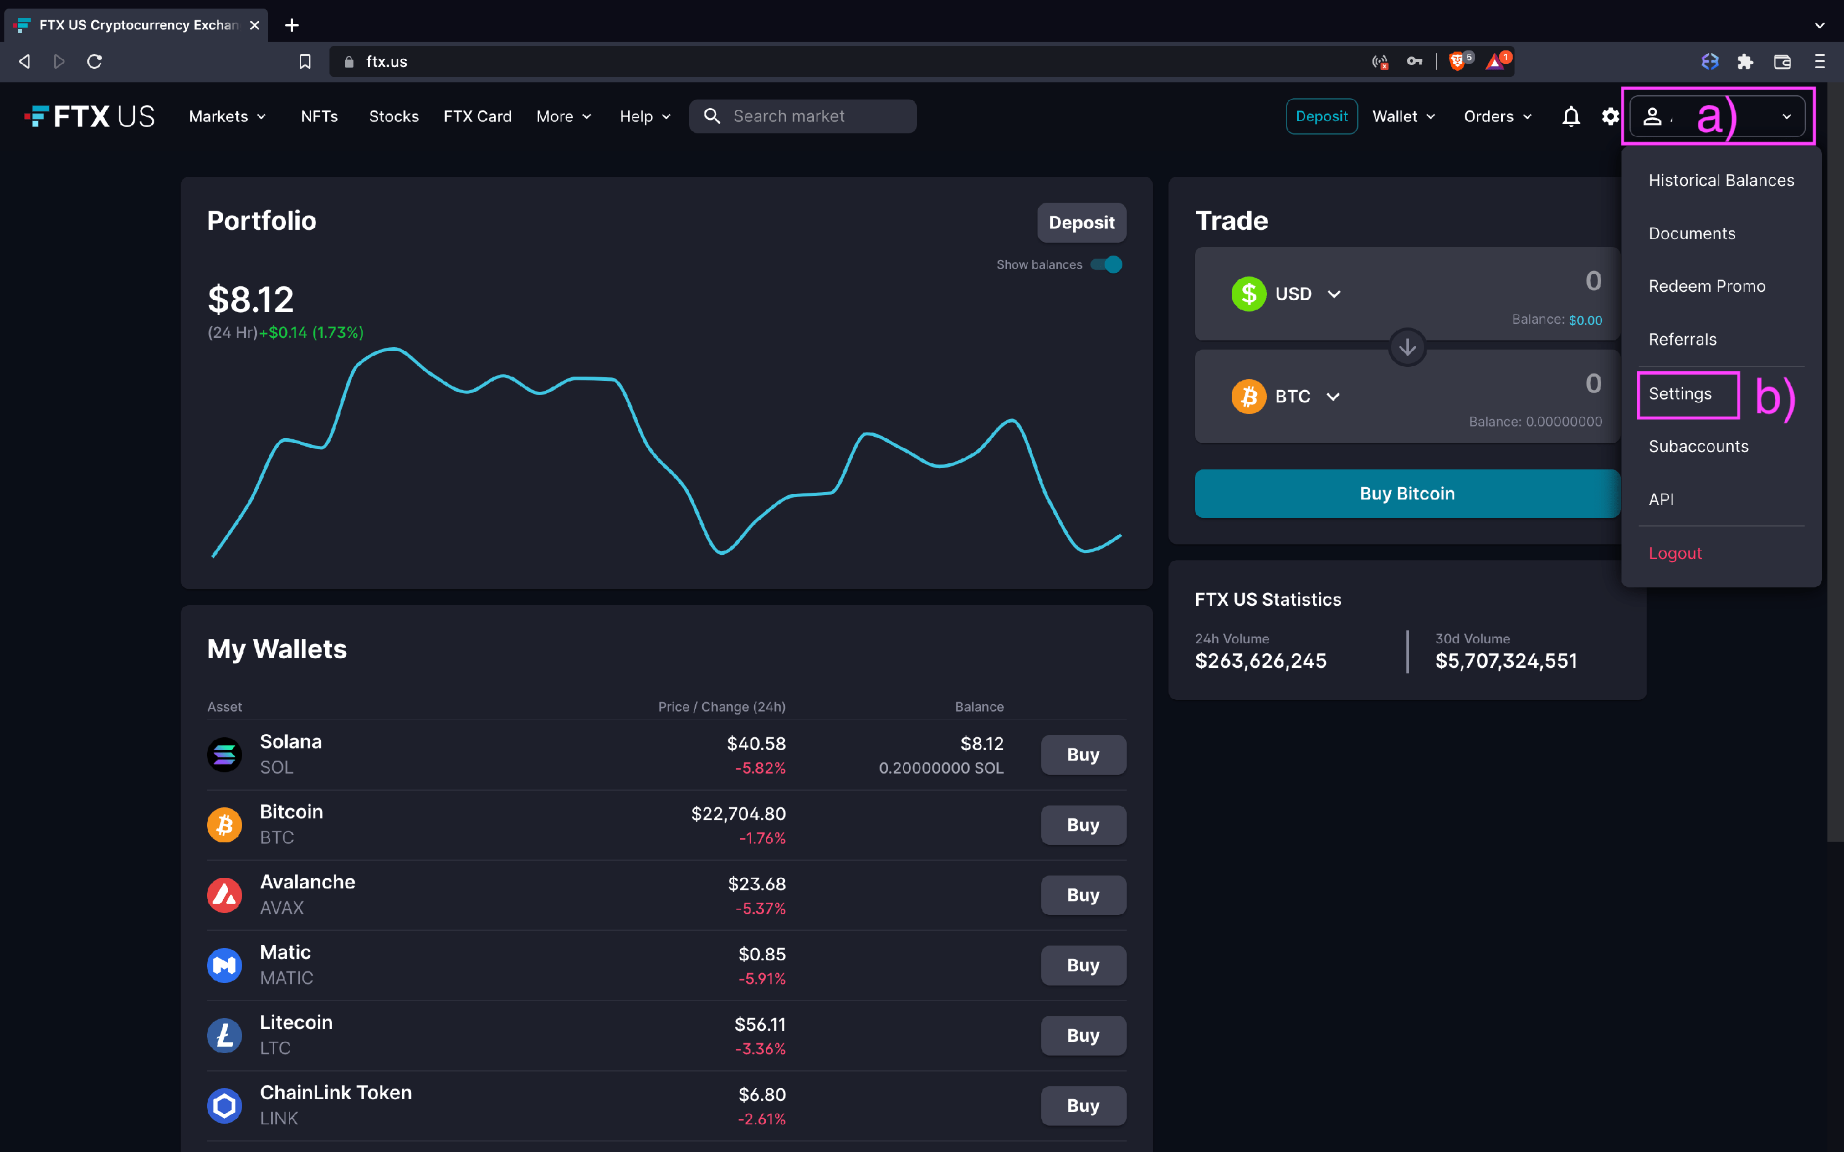The image size is (1844, 1152).
Task: Click the green USD dollar icon
Action: [1249, 293]
